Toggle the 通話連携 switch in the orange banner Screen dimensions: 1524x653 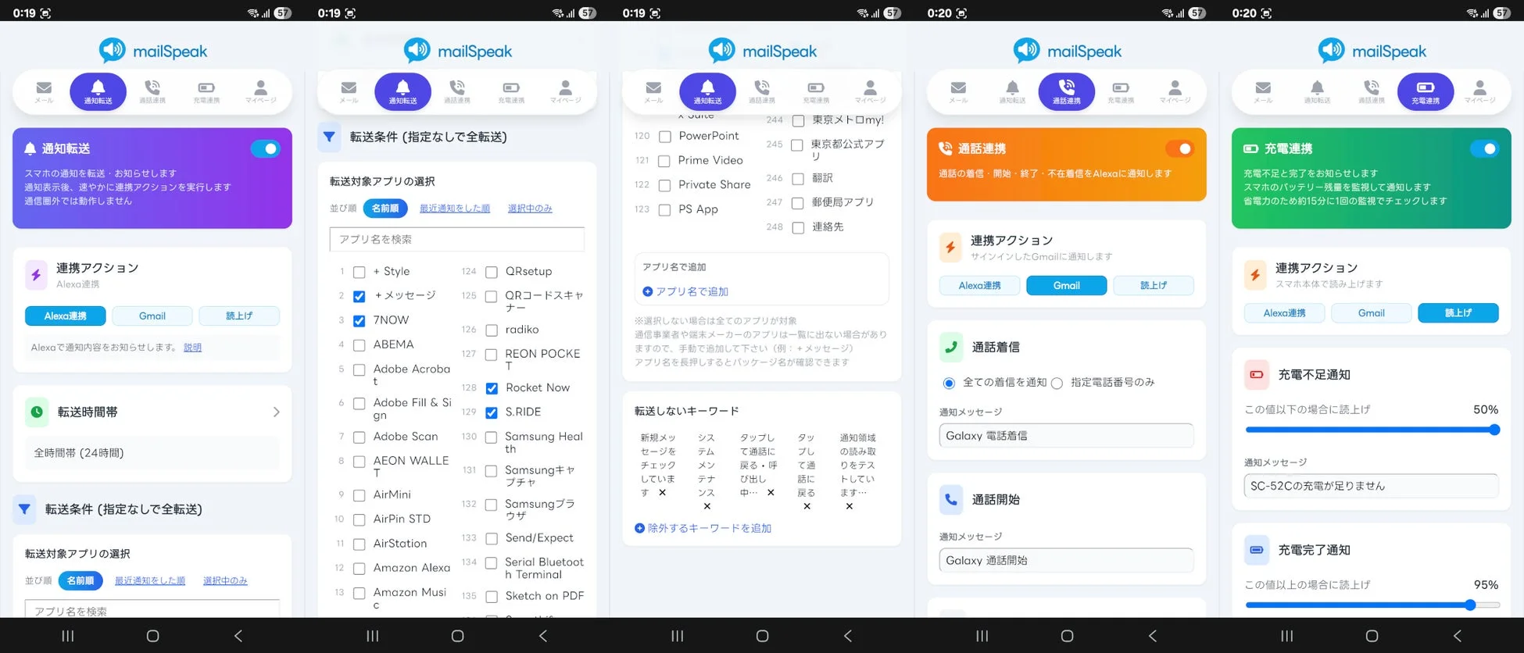point(1179,148)
